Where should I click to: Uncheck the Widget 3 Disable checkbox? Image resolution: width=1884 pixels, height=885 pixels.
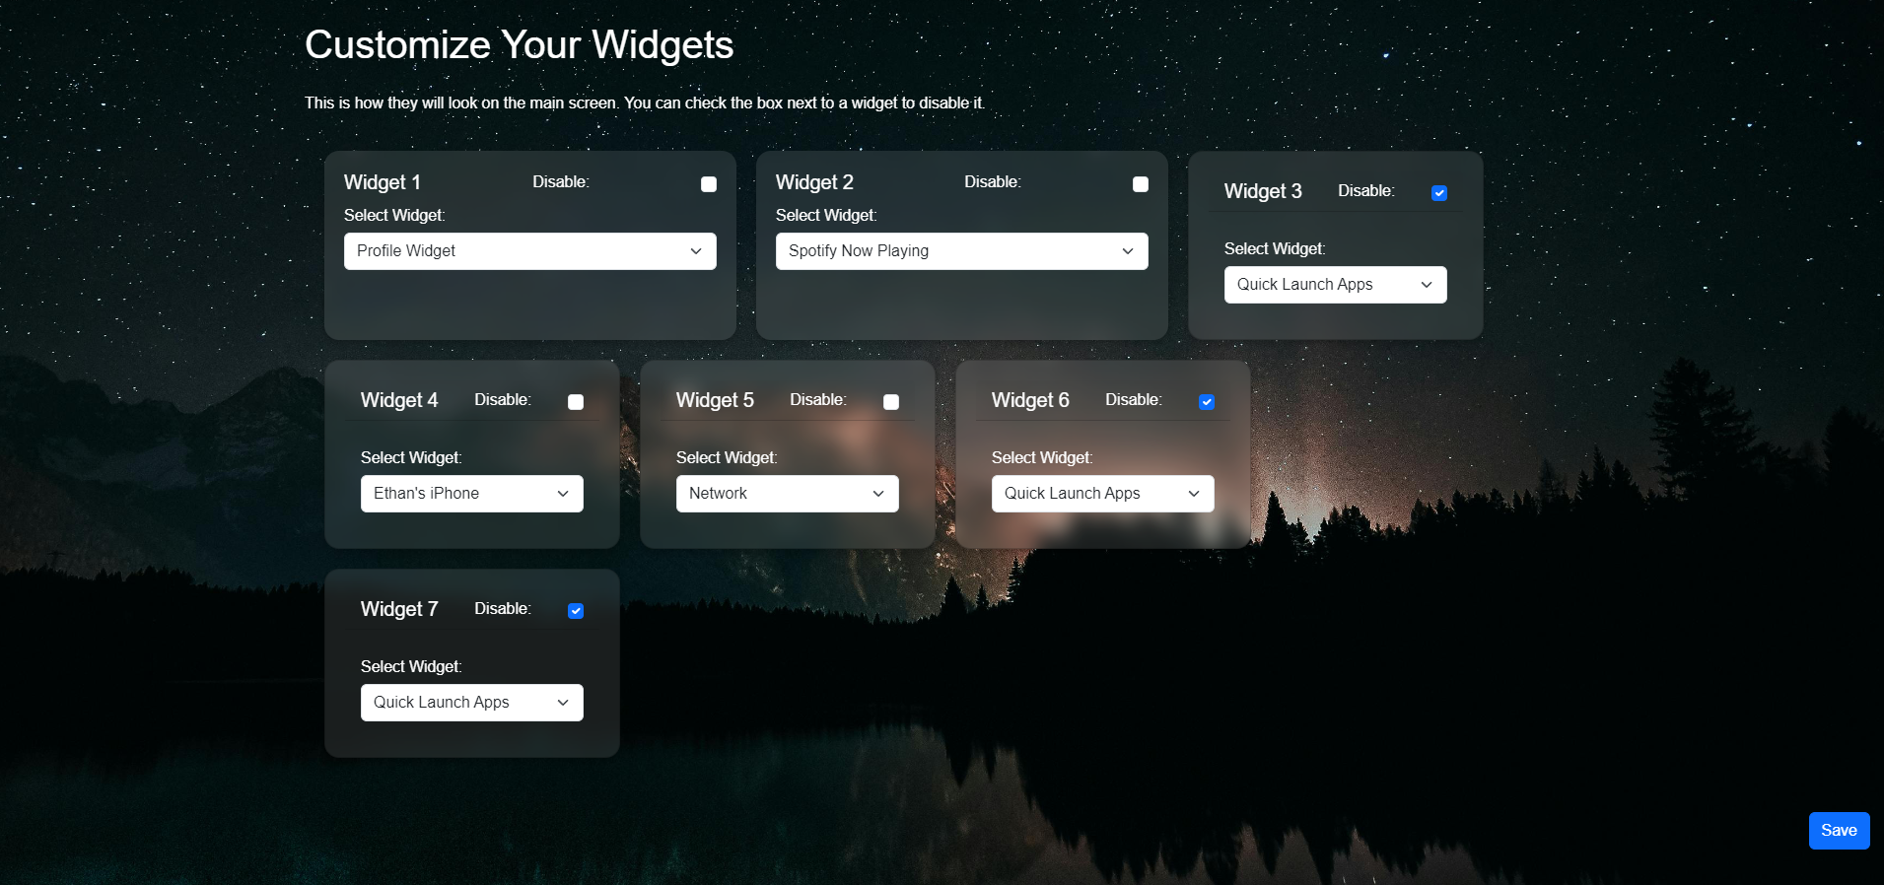(x=1438, y=193)
